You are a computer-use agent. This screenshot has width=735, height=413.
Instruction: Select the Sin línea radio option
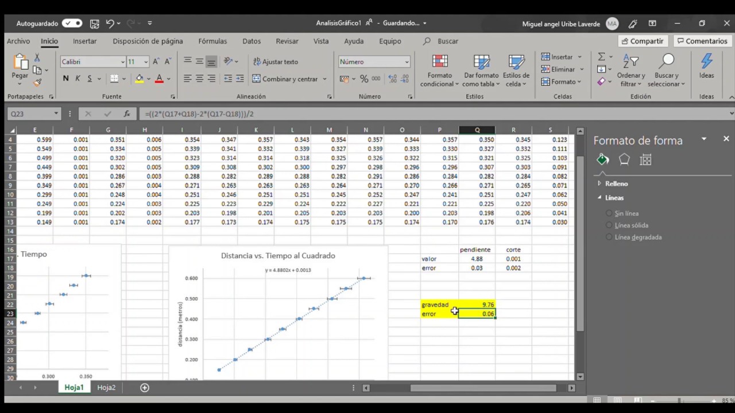tap(609, 213)
